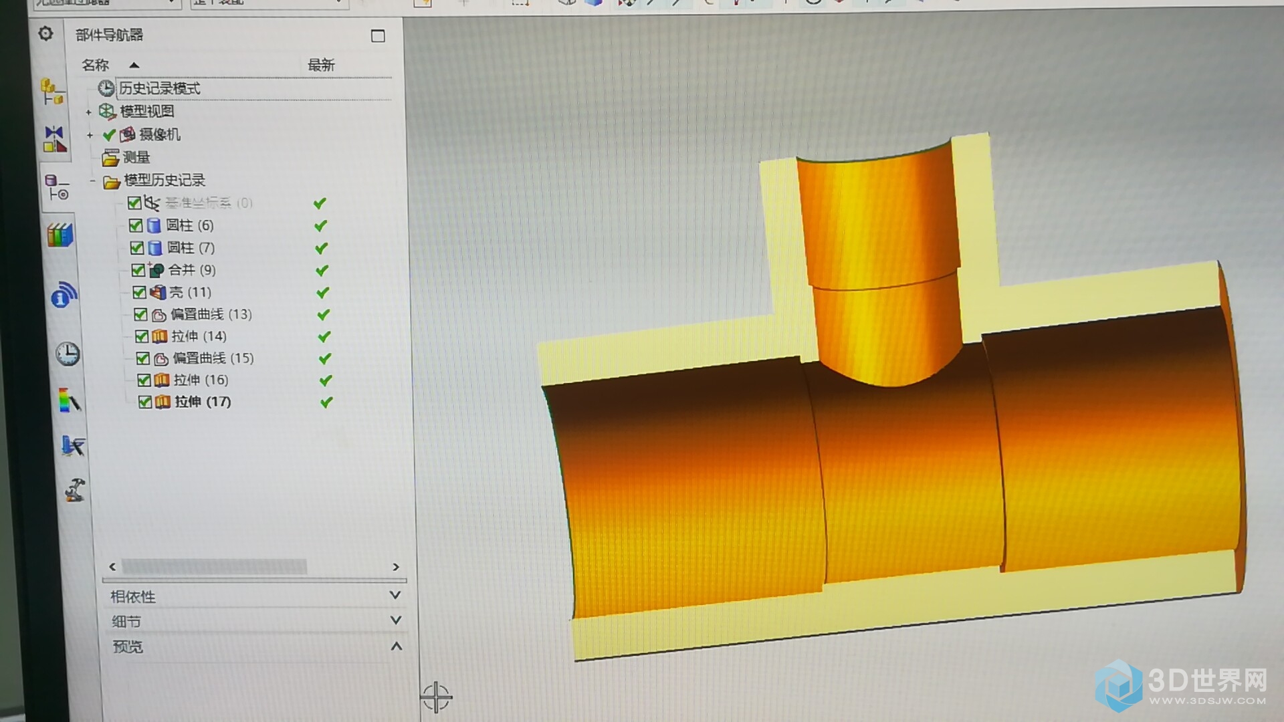Open the navigator settings gear icon
The width and height of the screenshot is (1284, 722).
pyautogui.click(x=45, y=33)
